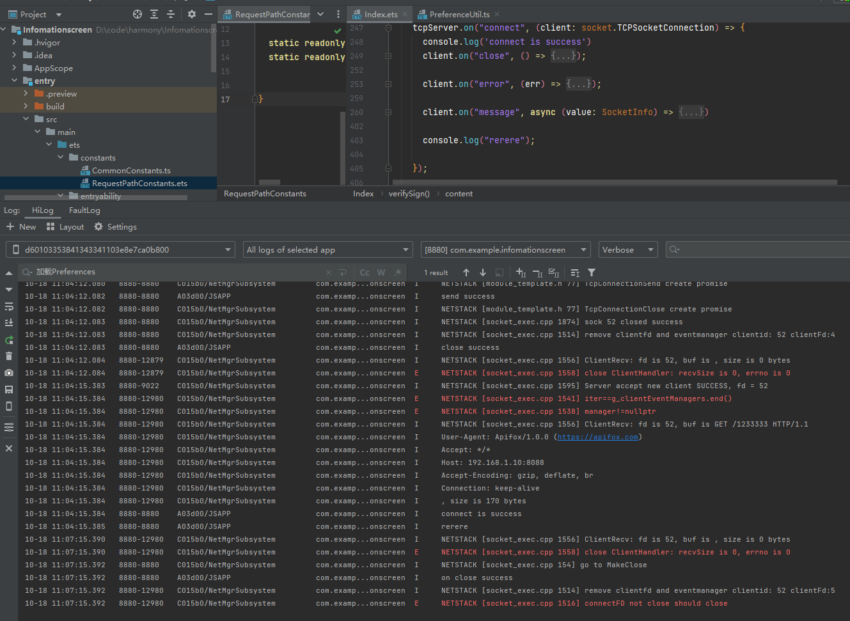Open the apifox.com link in log

(x=597, y=437)
